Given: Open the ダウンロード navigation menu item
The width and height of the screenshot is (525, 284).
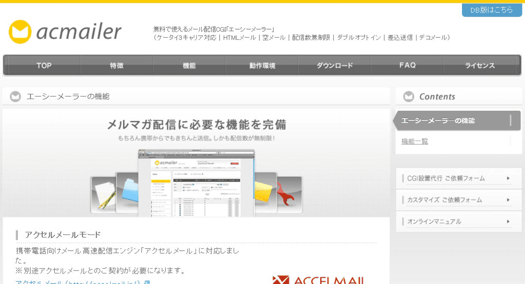Looking at the screenshot, I should point(335,65).
